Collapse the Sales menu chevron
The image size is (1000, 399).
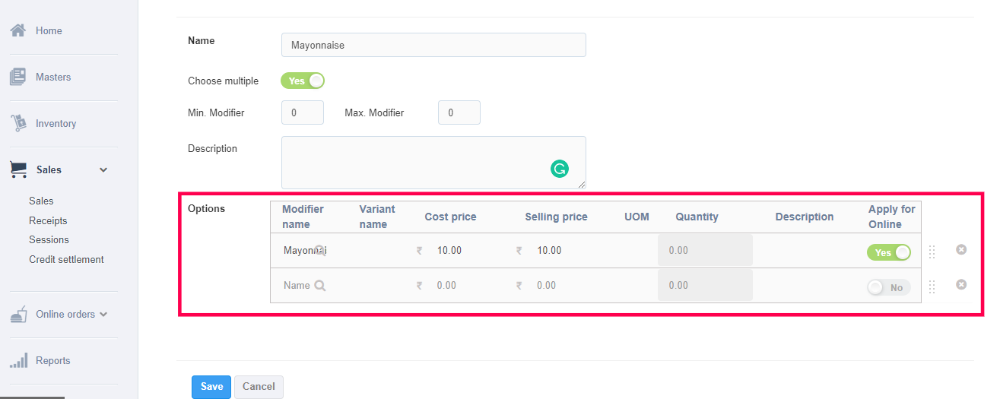coord(103,169)
